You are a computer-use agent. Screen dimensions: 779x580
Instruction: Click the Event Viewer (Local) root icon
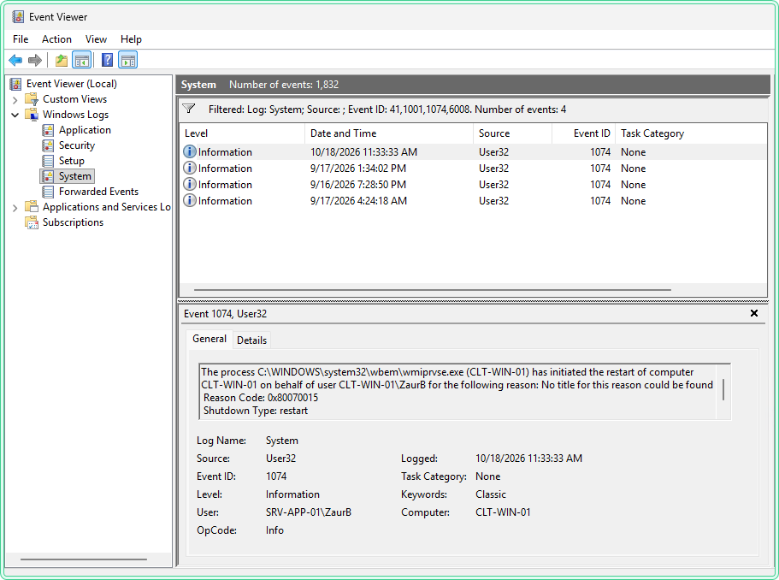pos(16,84)
